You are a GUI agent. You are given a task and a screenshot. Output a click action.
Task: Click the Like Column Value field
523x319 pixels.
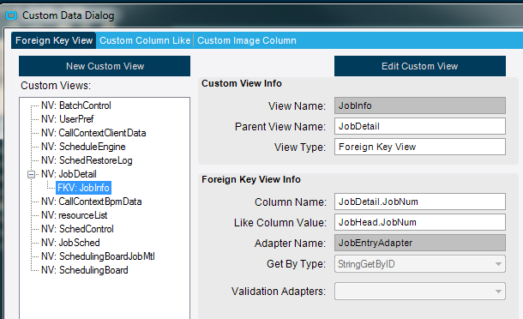[x=420, y=222]
